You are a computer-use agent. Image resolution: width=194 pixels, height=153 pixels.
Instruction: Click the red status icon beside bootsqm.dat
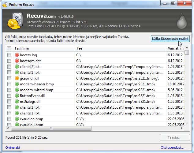click(17, 61)
